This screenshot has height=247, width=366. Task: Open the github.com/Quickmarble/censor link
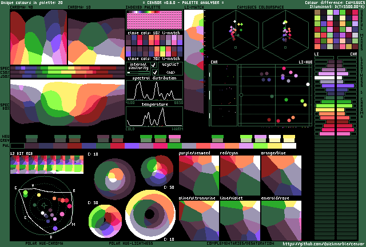click(323, 244)
